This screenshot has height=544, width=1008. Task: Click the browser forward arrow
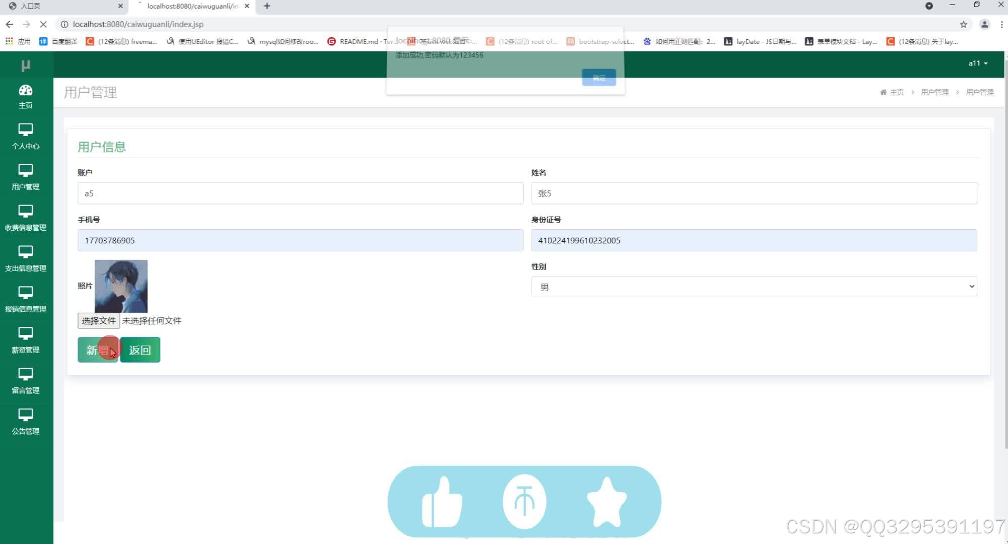point(26,24)
